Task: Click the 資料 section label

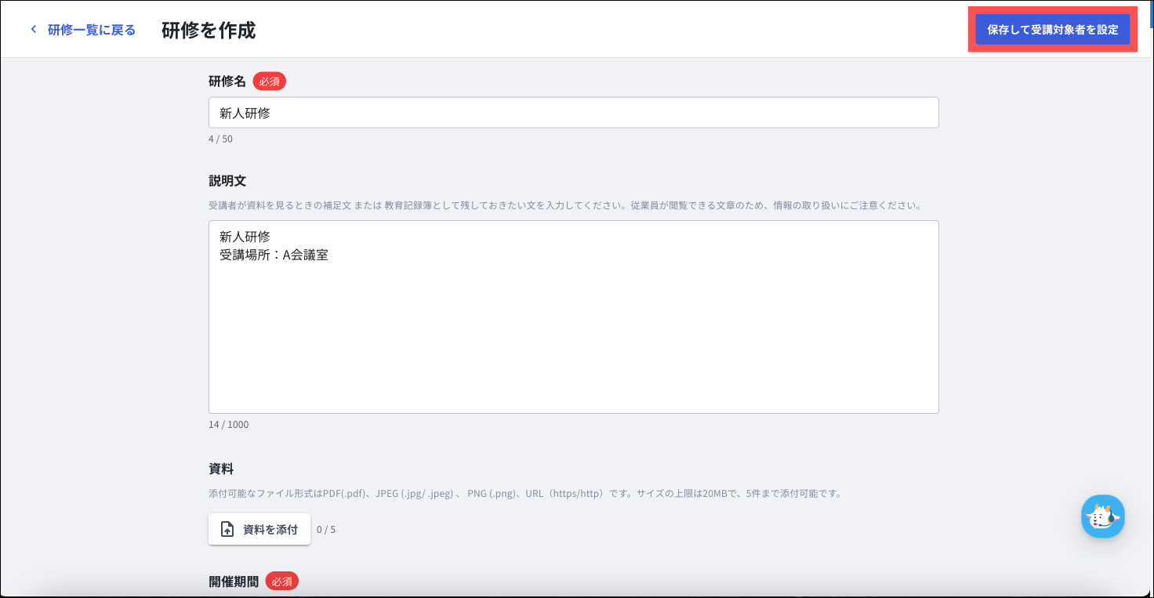Action: (221, 469)
